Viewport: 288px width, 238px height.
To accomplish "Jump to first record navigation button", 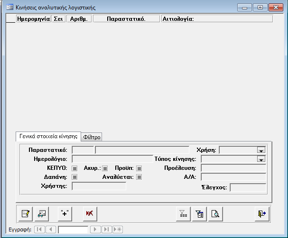I will 40,229.
